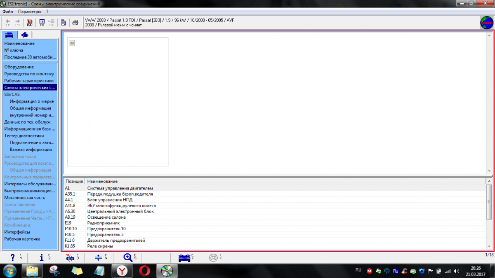Open the Параметры menu

[30, 12]
